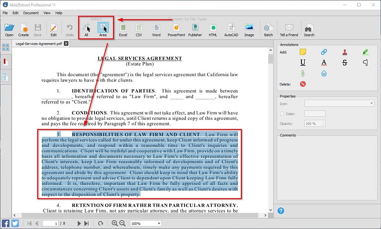Zoom out with the magnifier minus
The image size is (381, 229).
[122, 223]
